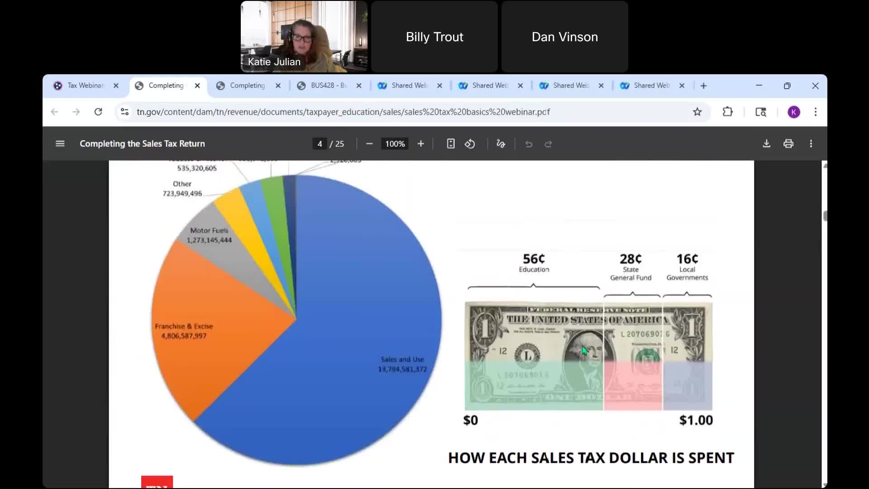Edit the page number field
The height and width of the screenshot is (489, 869).
[x=319, y=144]
